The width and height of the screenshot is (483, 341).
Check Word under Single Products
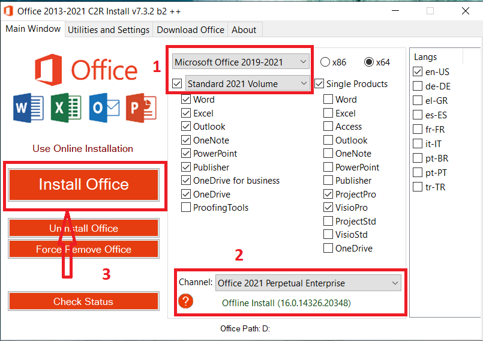[328, 99]
